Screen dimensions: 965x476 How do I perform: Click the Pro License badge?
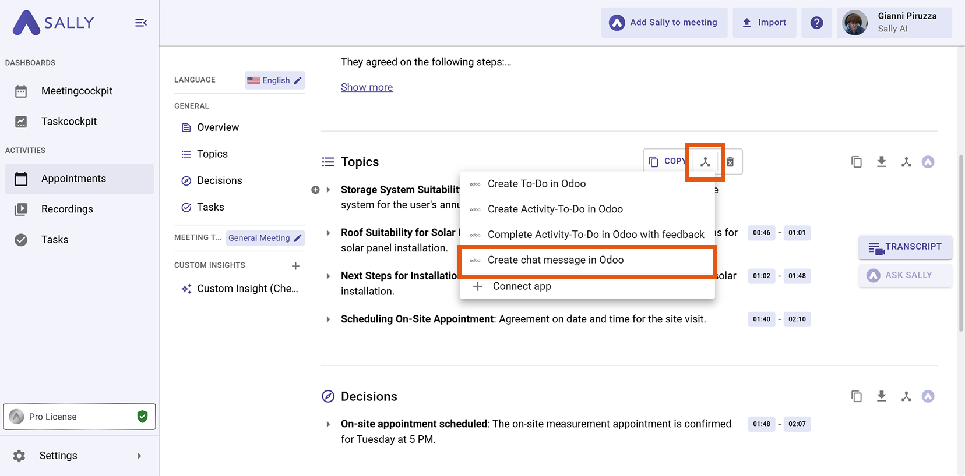point(79,417)
